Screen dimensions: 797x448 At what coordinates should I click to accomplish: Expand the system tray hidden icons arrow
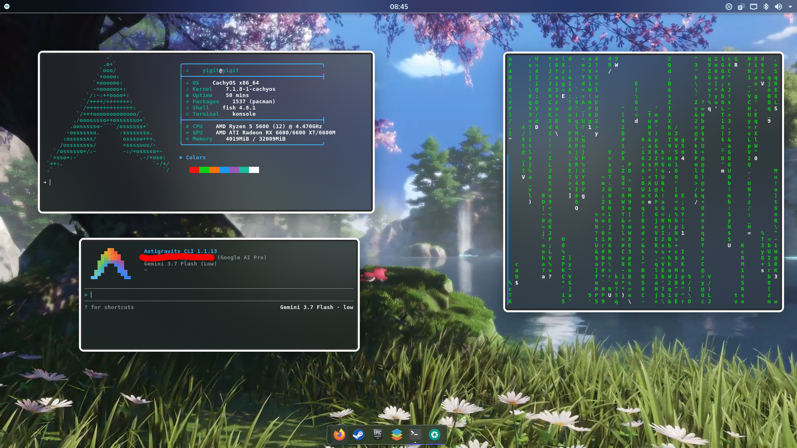[x=790, y=7]
